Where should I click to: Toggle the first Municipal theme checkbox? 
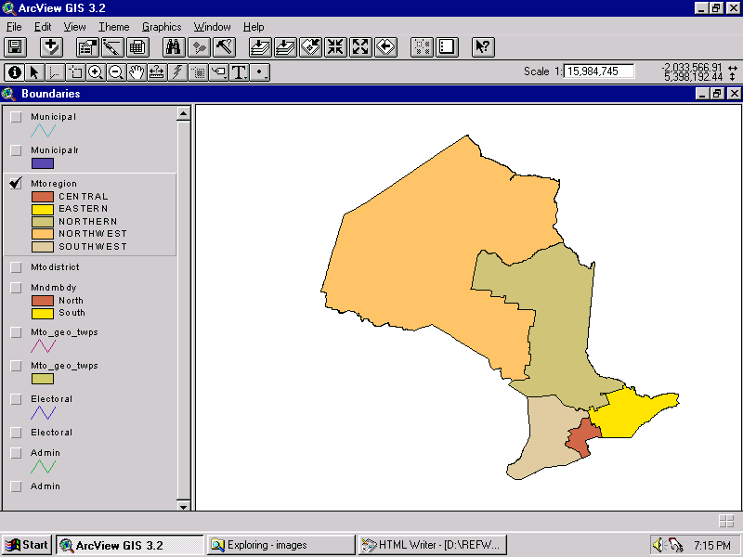(x=16, y=117)
